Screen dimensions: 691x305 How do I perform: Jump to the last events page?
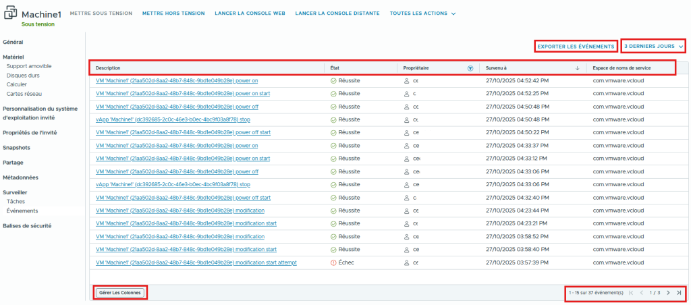(x=678, y=293)
